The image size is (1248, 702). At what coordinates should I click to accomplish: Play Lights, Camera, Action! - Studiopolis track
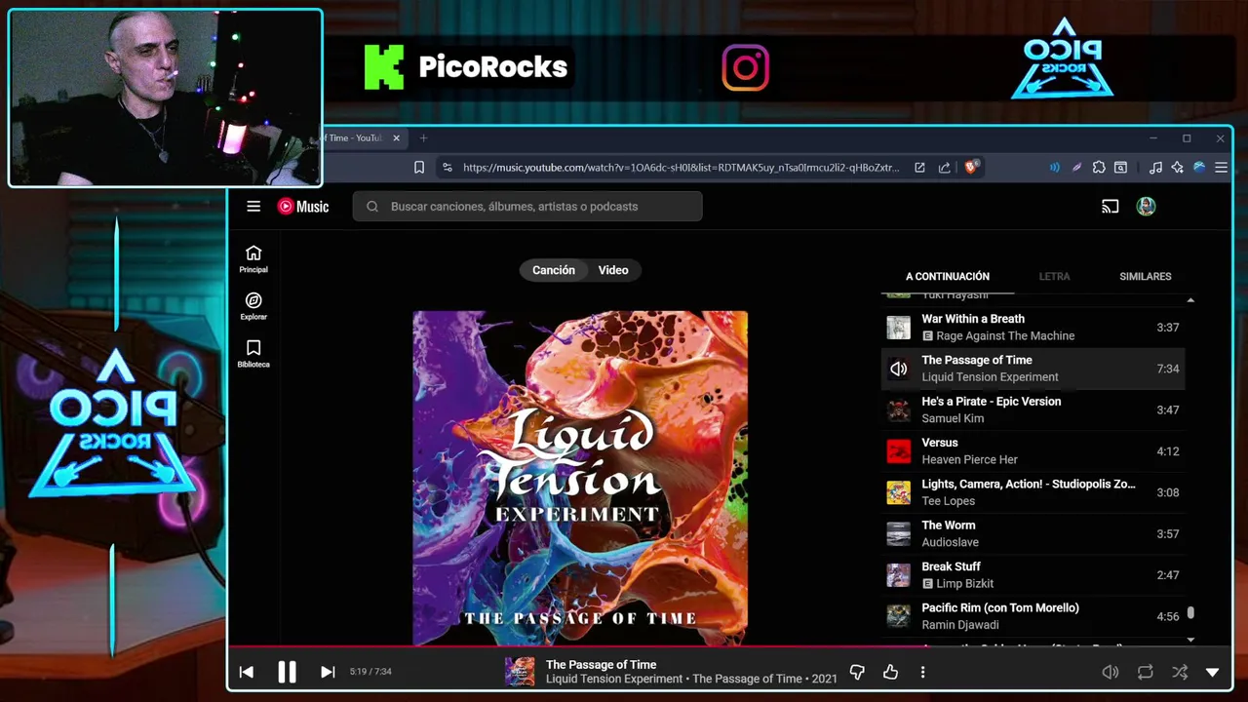pyautogui.click(x=1033, y=492)
